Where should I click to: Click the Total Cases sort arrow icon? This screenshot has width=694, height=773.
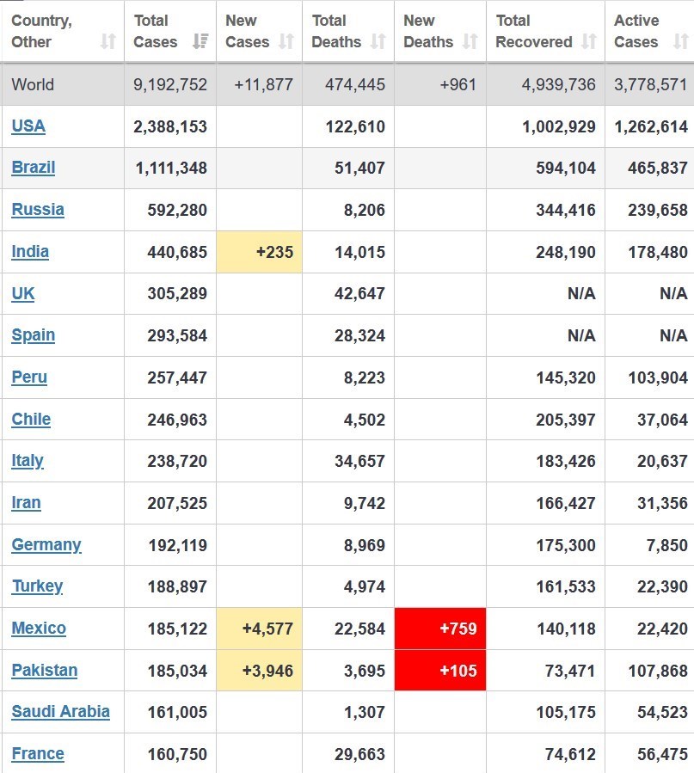pyautogui.click(x=200, y=42)
